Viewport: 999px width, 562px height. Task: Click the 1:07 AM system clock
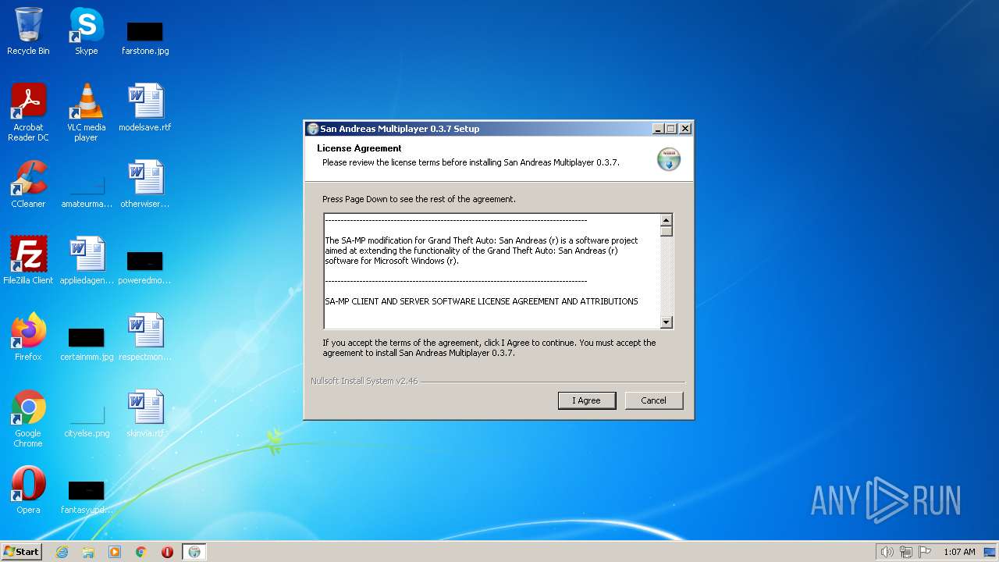point(959,552)
